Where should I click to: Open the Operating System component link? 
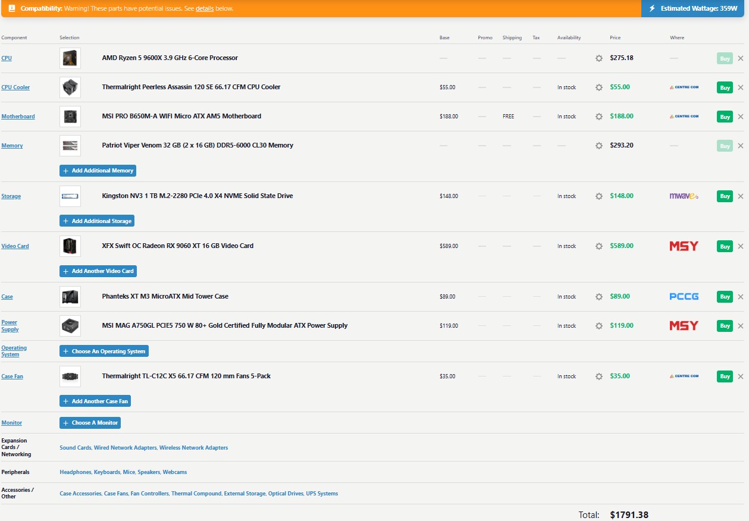coord(14,351)
